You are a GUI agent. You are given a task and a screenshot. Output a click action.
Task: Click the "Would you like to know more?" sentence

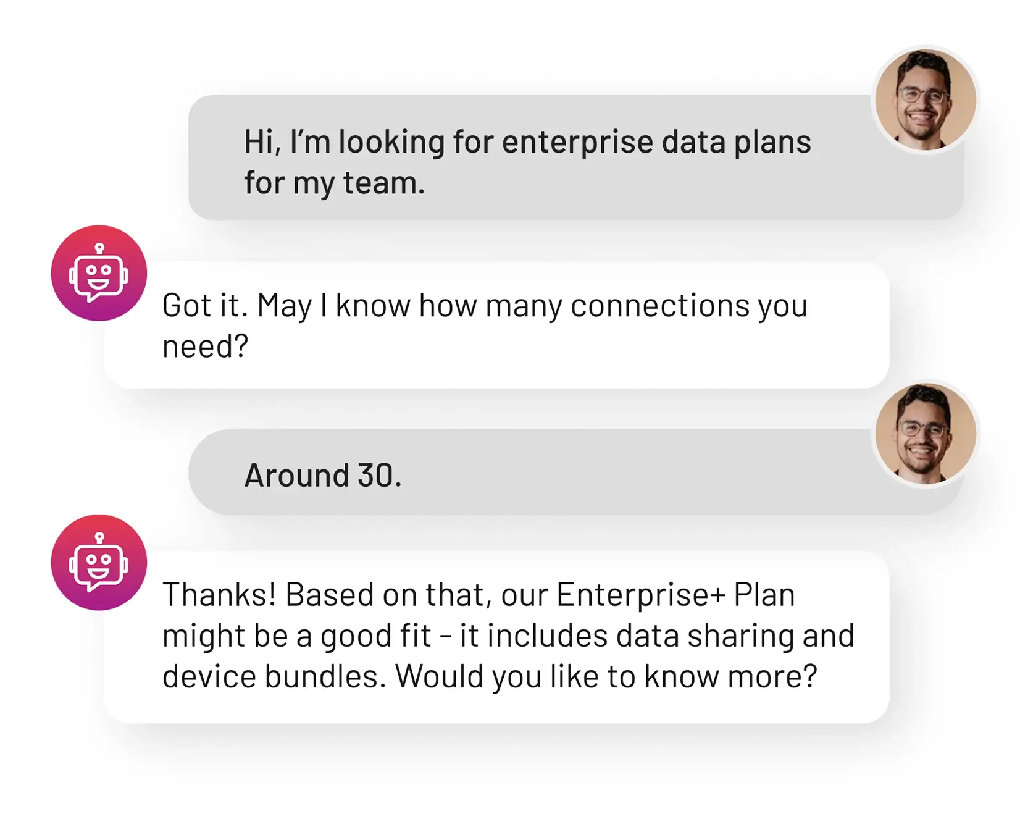point(606,676)
